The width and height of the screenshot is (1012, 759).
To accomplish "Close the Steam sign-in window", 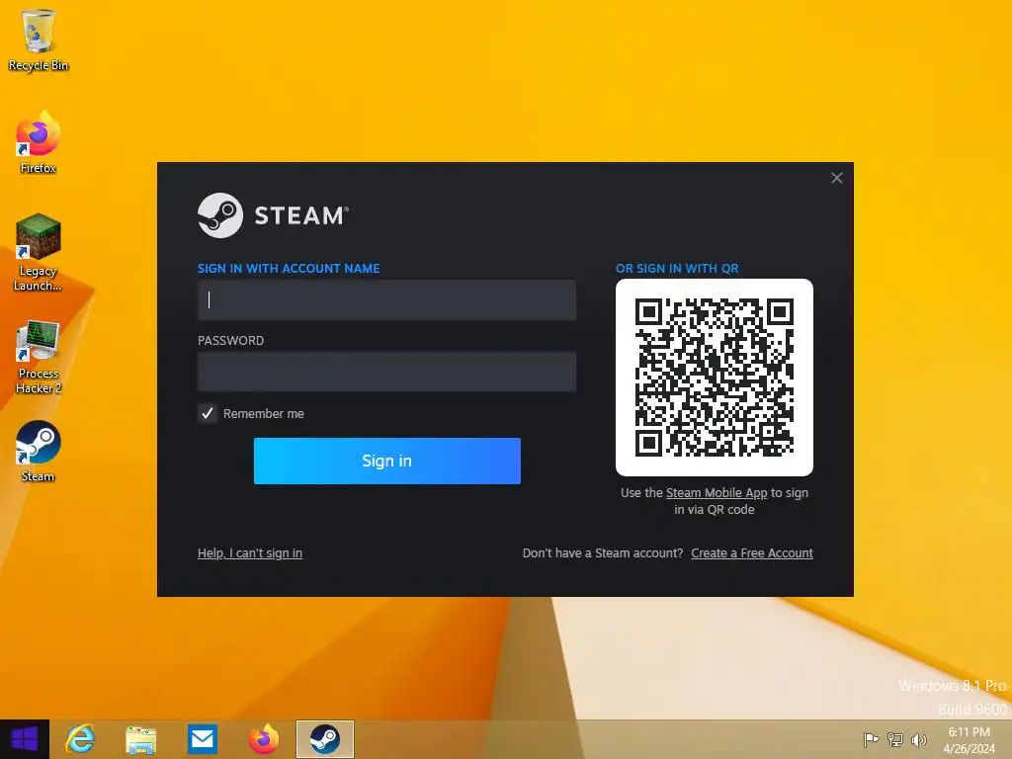I will coord(836,178).
